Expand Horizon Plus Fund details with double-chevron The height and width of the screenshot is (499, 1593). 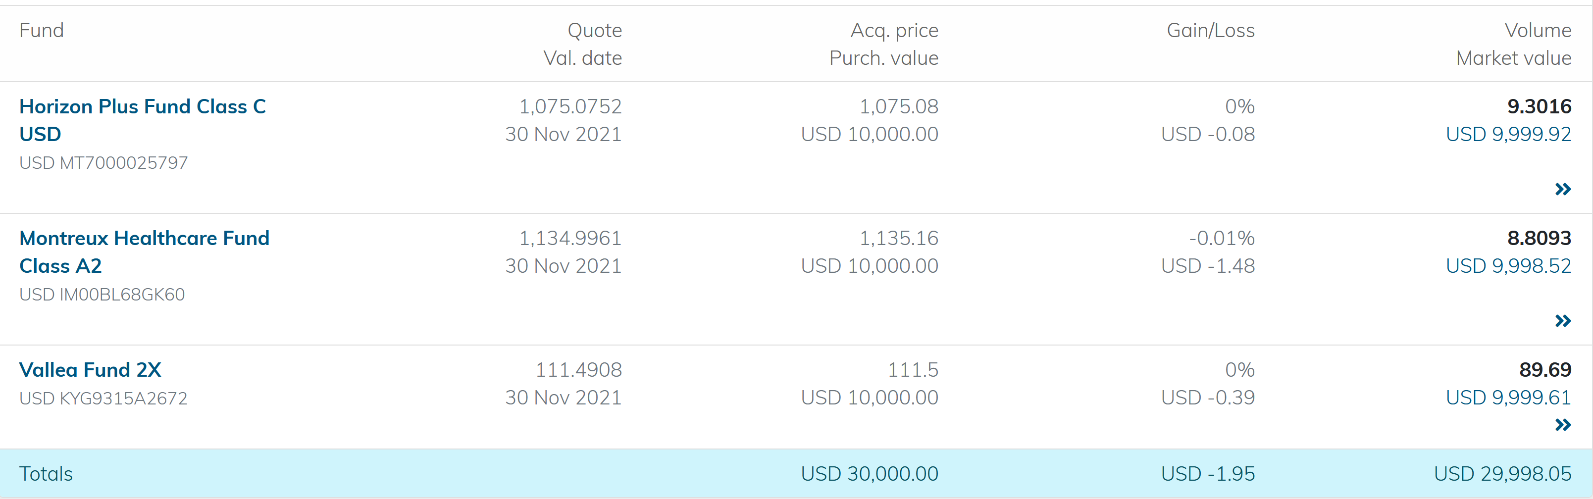pos(1562,189)
